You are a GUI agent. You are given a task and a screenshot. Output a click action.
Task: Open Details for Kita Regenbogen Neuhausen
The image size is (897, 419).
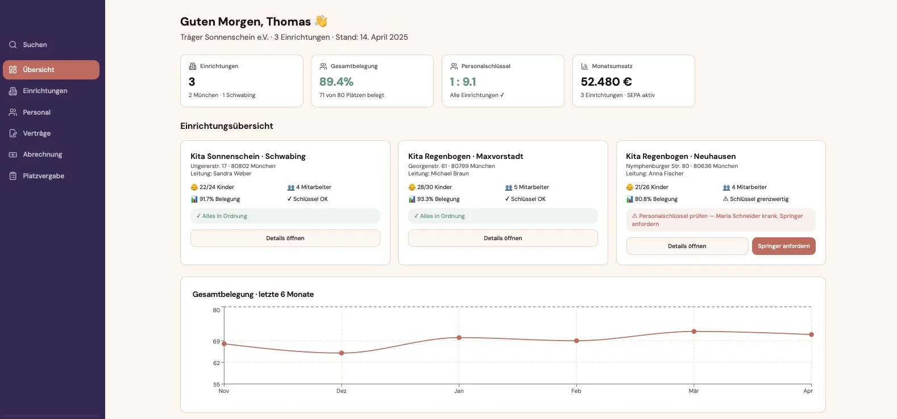coord(687,246)
